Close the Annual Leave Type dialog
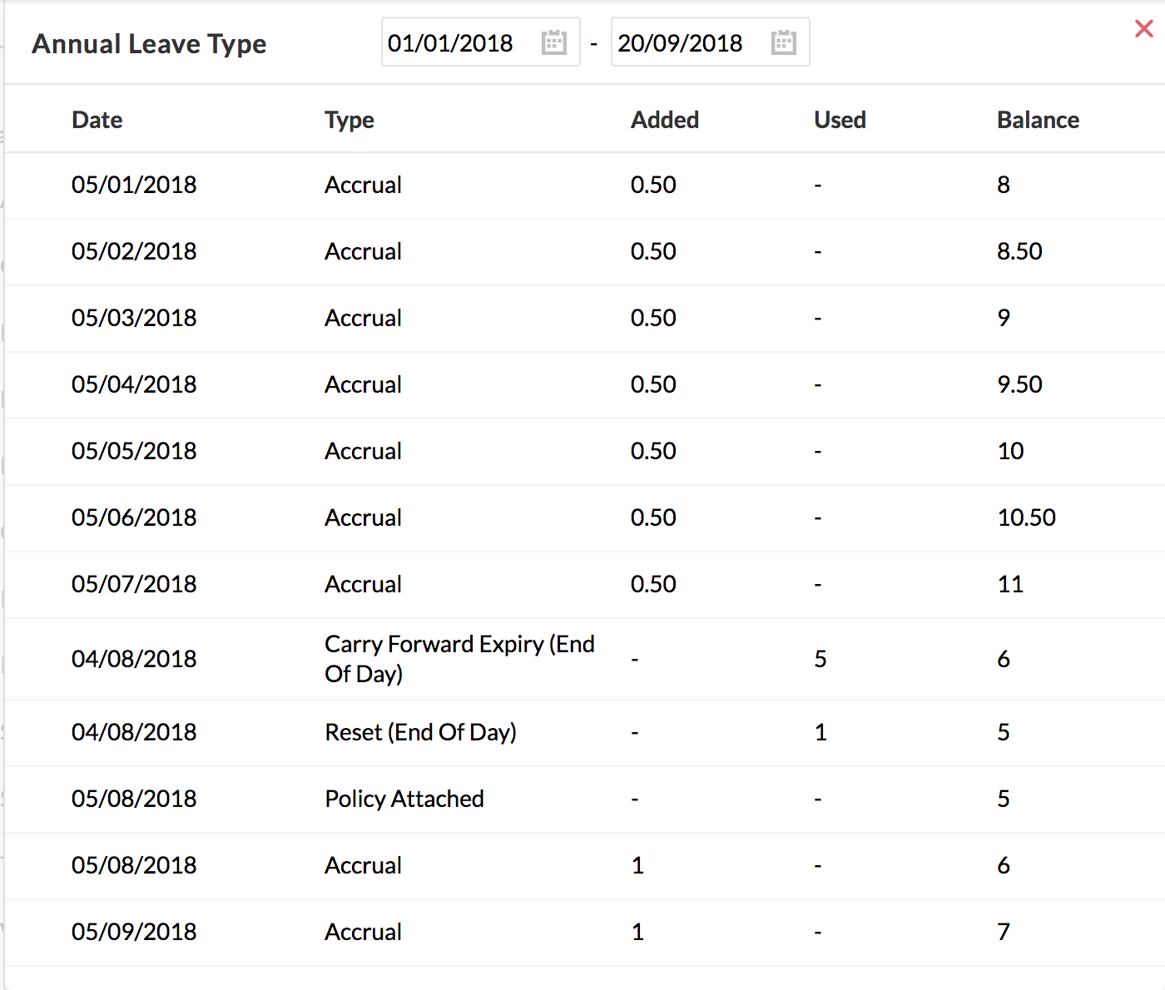 point(1144,29)
